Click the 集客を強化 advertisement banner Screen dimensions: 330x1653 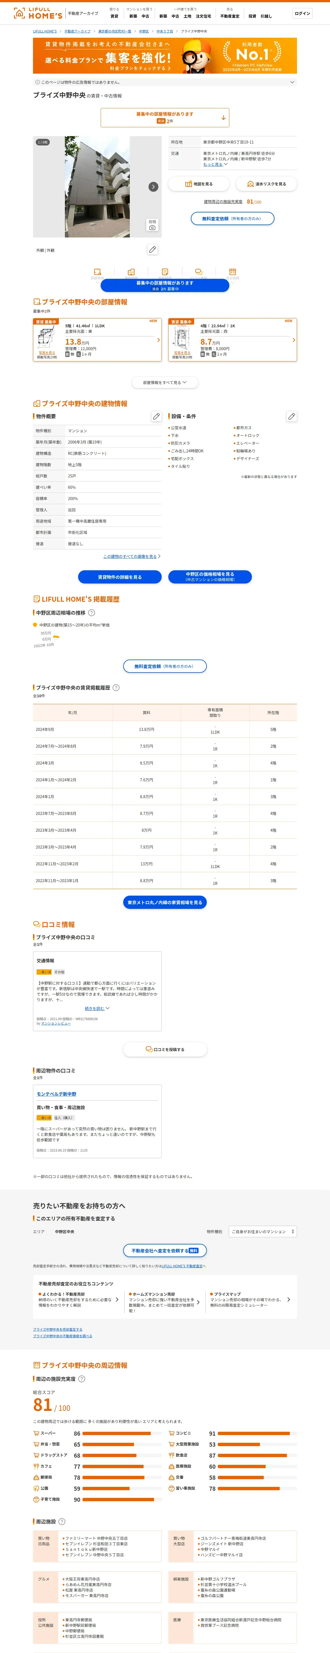click(x=165, y=56)
